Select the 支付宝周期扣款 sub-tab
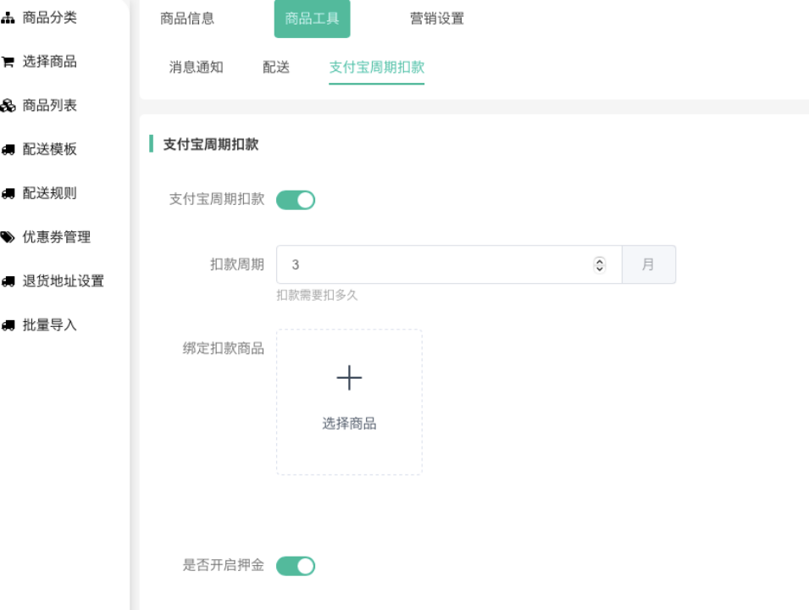Image resolution: width=809 pixels, height=610 pixels. [x=376, y=68]
